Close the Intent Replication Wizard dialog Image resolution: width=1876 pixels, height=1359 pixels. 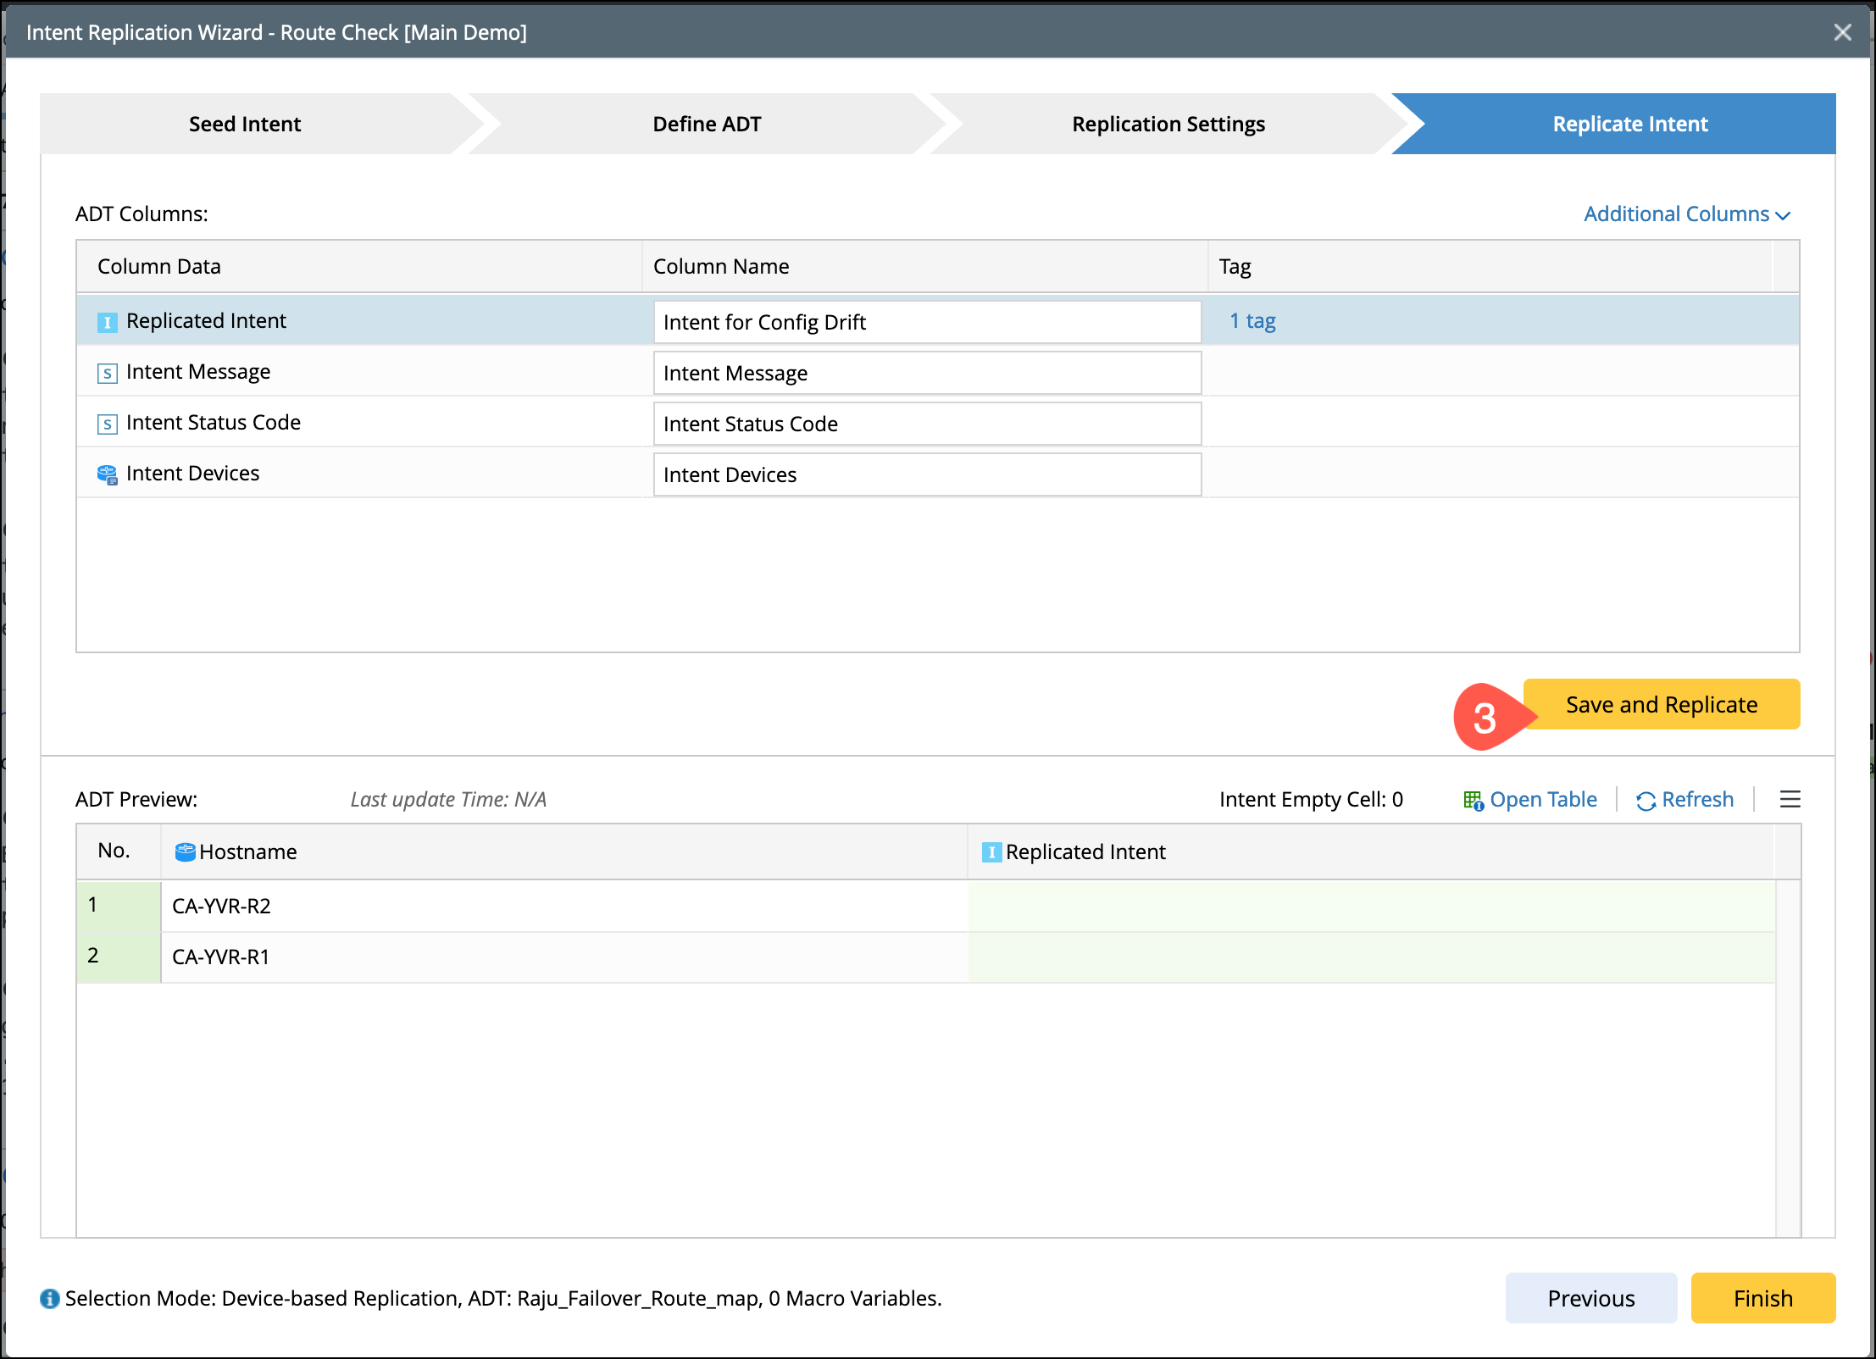click(x=1842, y=32)
